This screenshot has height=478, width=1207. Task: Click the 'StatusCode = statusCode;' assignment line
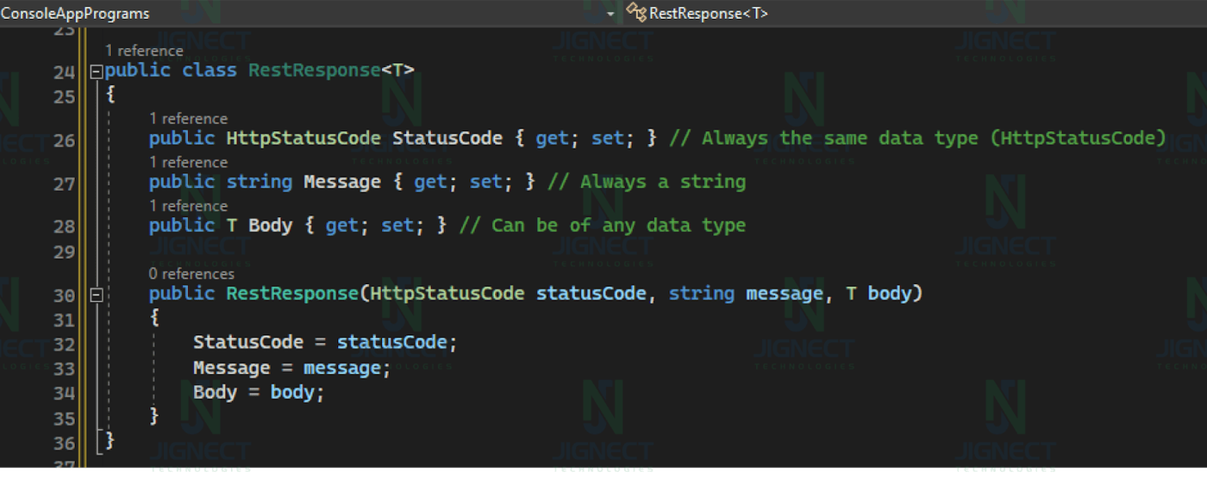(325, 342)
